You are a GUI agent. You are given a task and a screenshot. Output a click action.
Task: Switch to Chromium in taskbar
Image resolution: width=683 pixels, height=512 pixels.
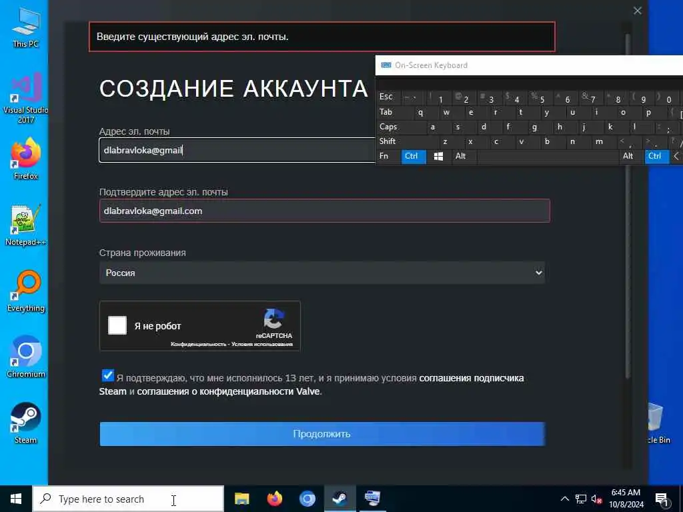(x=307, y=499)
